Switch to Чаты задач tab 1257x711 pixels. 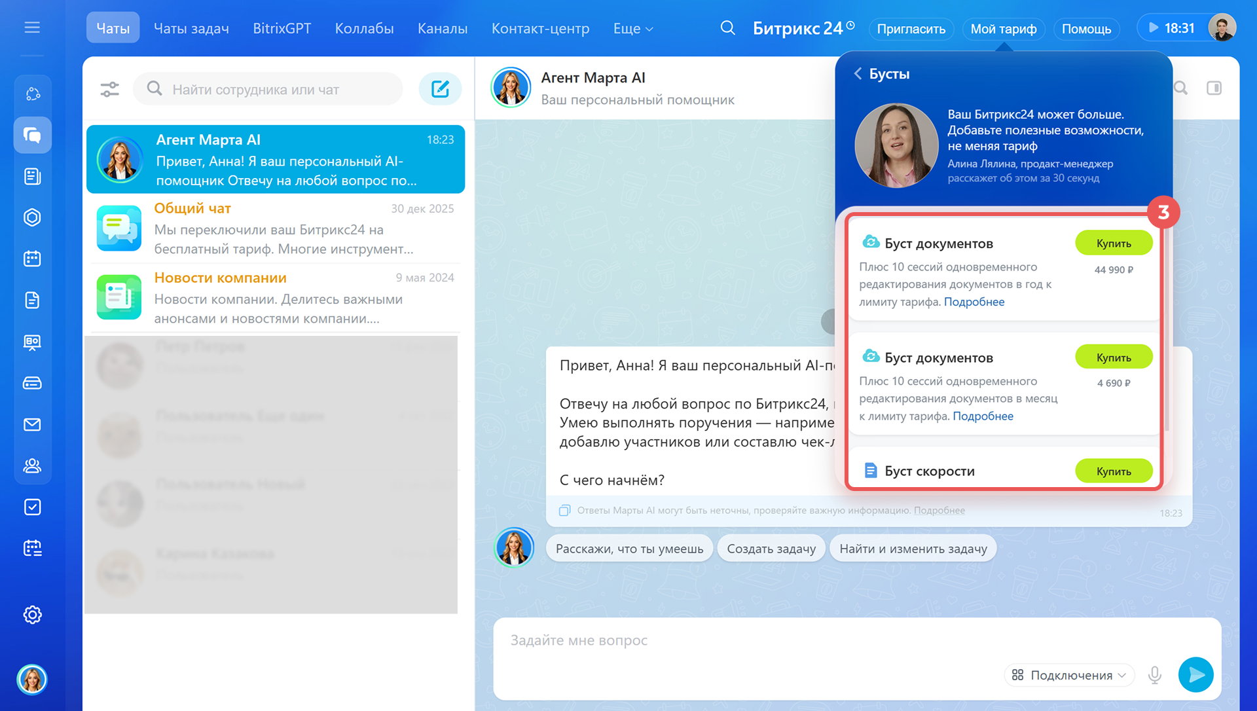pyautogui.click(x=191, y=29)
